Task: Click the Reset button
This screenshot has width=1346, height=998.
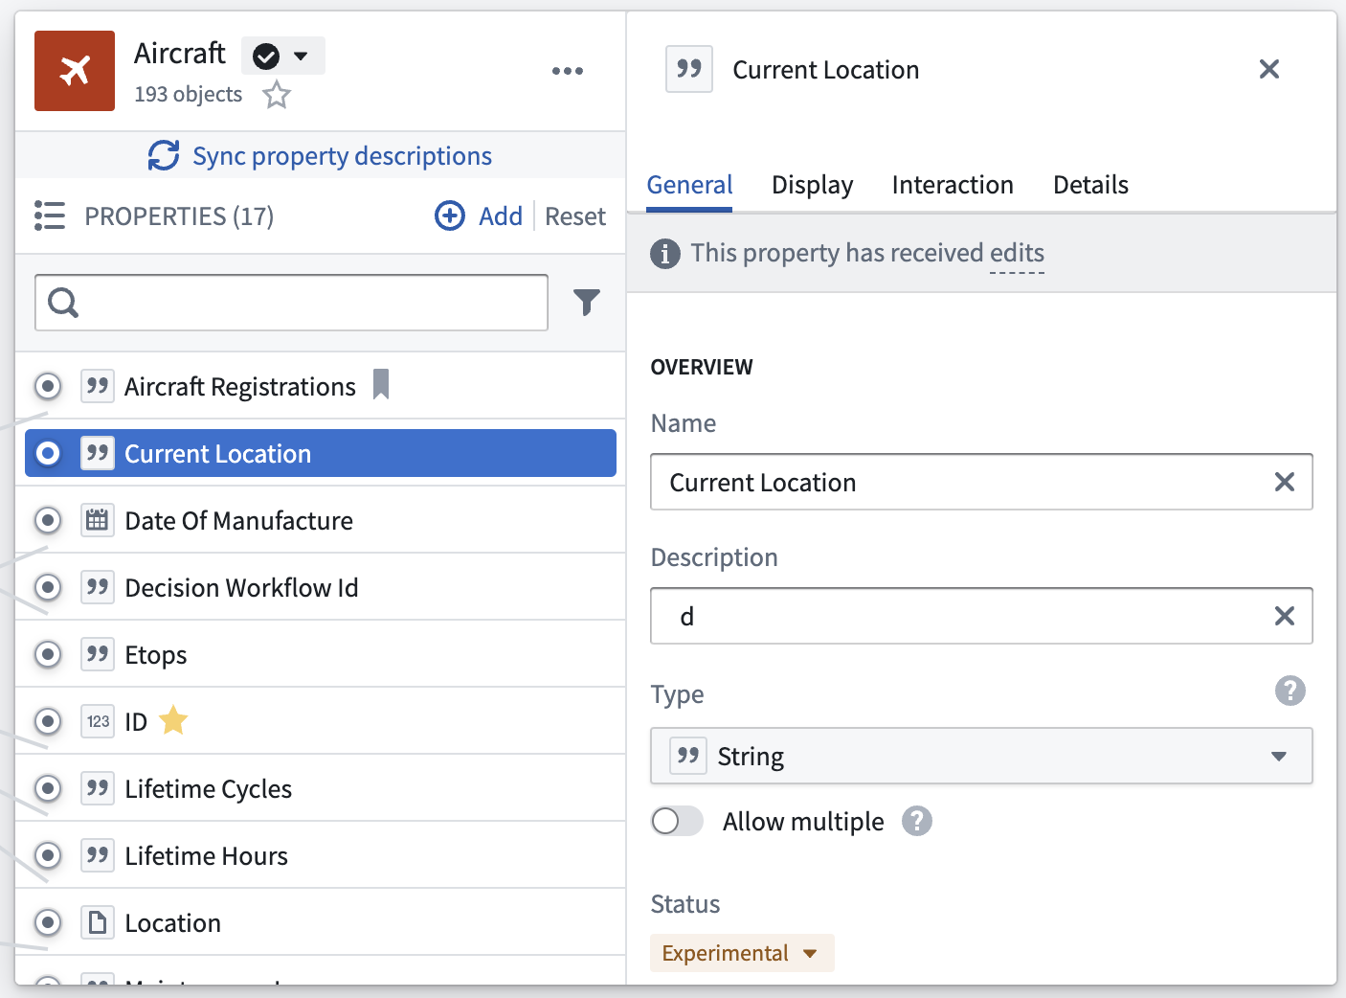Action: pos(575,216)
